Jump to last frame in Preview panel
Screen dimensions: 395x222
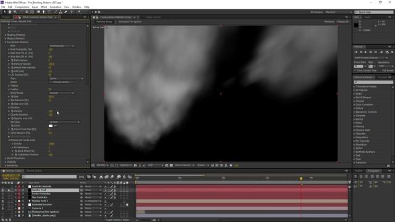376,52
